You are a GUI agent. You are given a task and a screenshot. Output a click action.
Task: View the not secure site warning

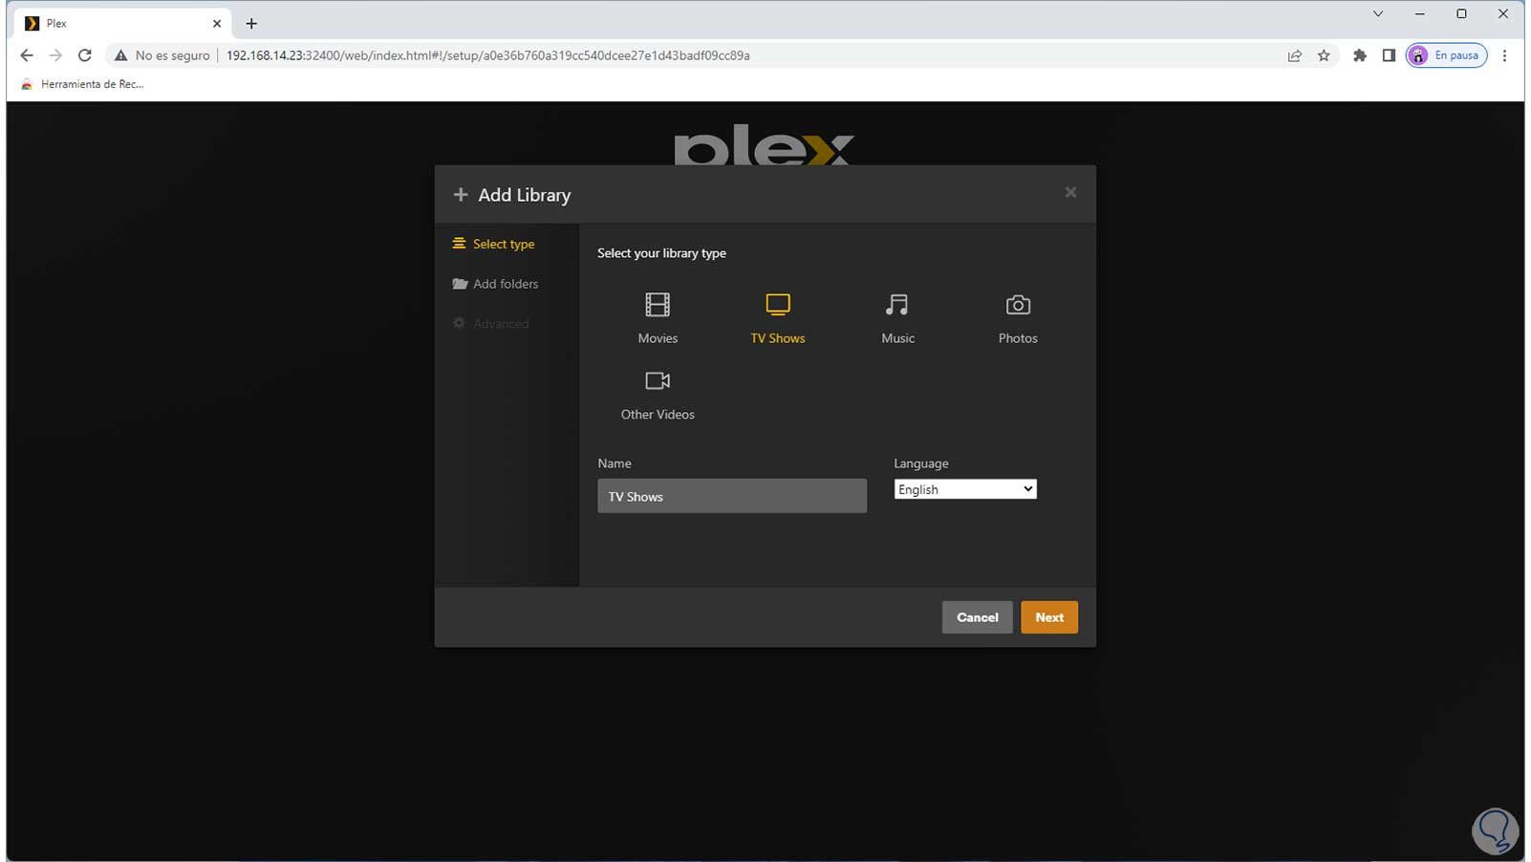click(x=162, y=55)
